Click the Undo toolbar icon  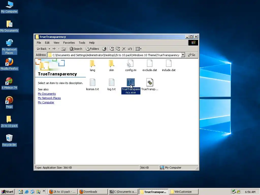130,49
